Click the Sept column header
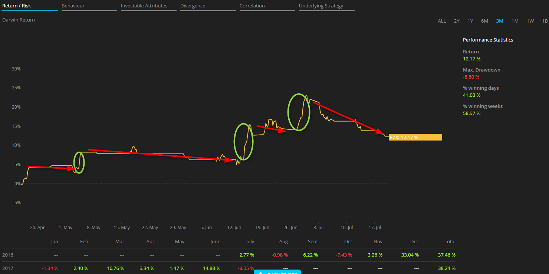Image resolution: width=549 pixels, height=274 pixels. [x=313, y=241]
